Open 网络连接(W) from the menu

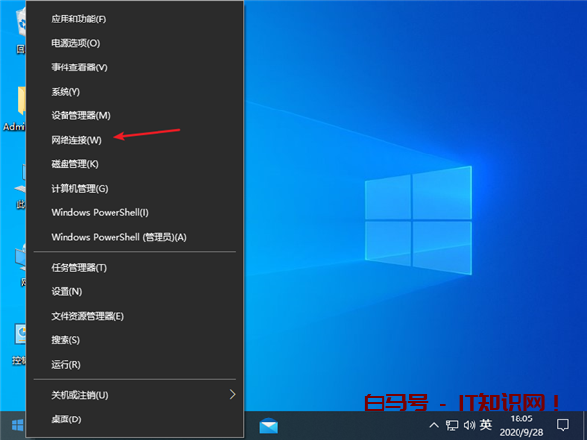click(76, 140)
